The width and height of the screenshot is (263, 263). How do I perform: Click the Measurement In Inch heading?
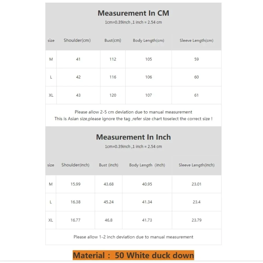133,137
